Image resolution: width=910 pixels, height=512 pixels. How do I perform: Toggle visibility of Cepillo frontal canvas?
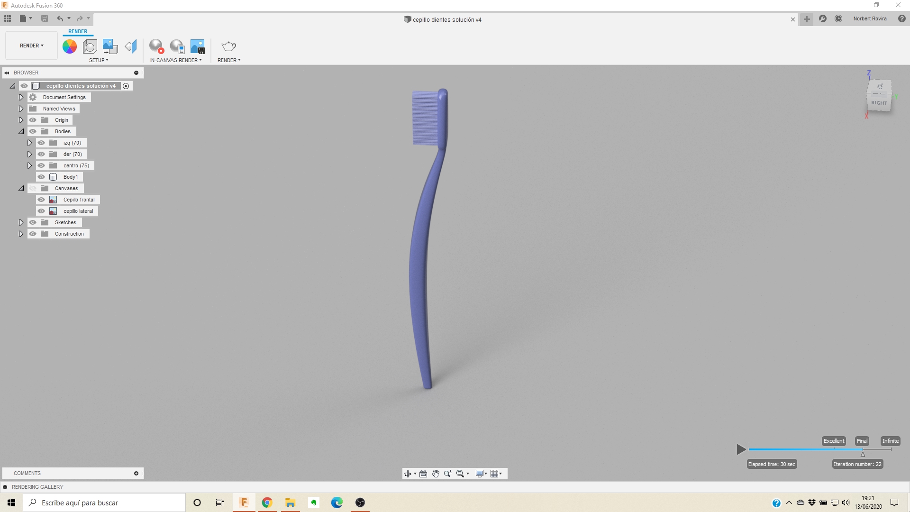click(41, 200)
